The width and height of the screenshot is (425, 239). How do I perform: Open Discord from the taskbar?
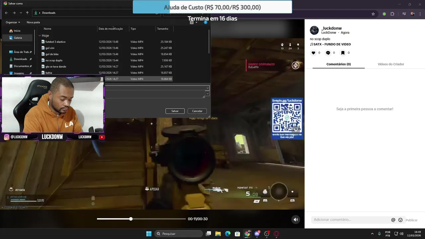257,234
